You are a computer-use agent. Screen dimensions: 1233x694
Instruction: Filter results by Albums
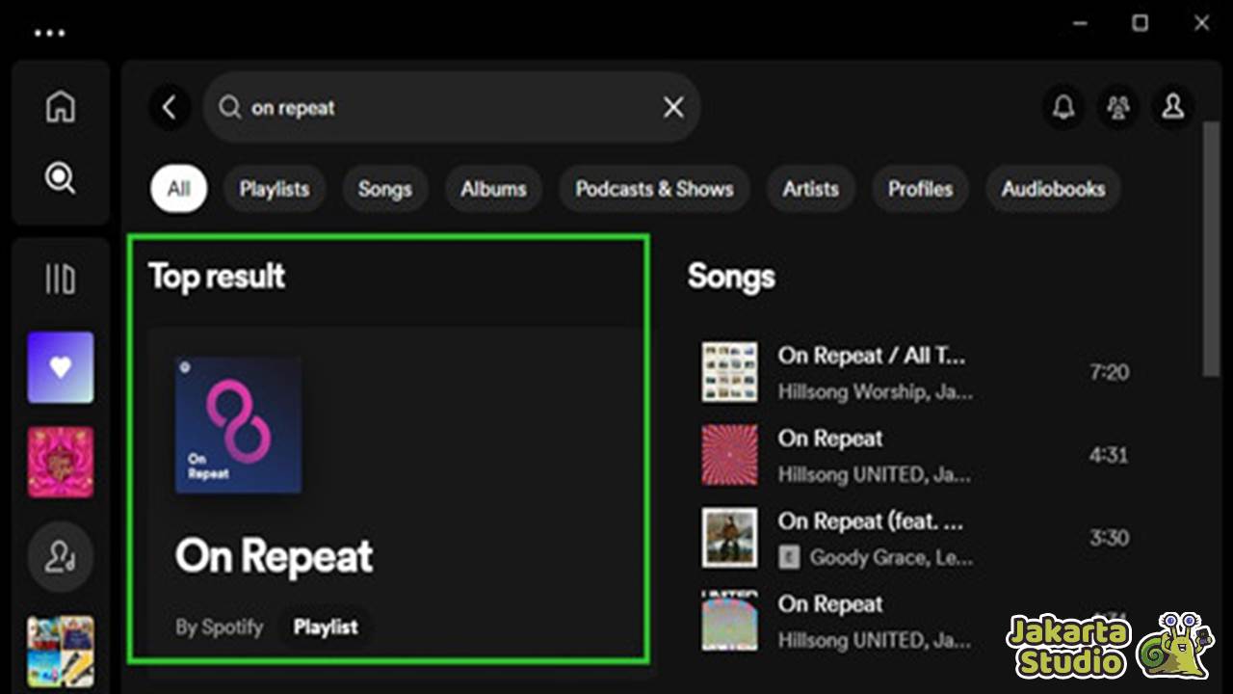pos(493,189)
